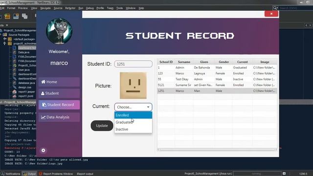Click the NetBeans search input field

tap(295, 8)
